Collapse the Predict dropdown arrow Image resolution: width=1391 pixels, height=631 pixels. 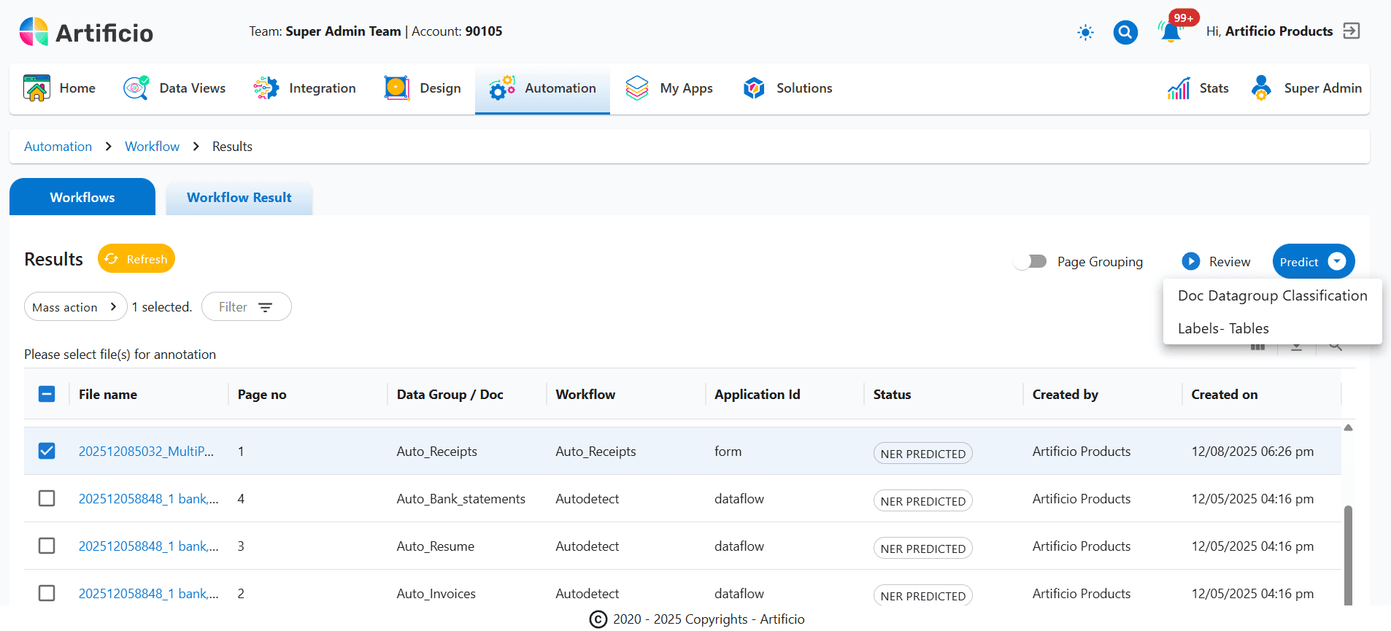click(1336, 261)
